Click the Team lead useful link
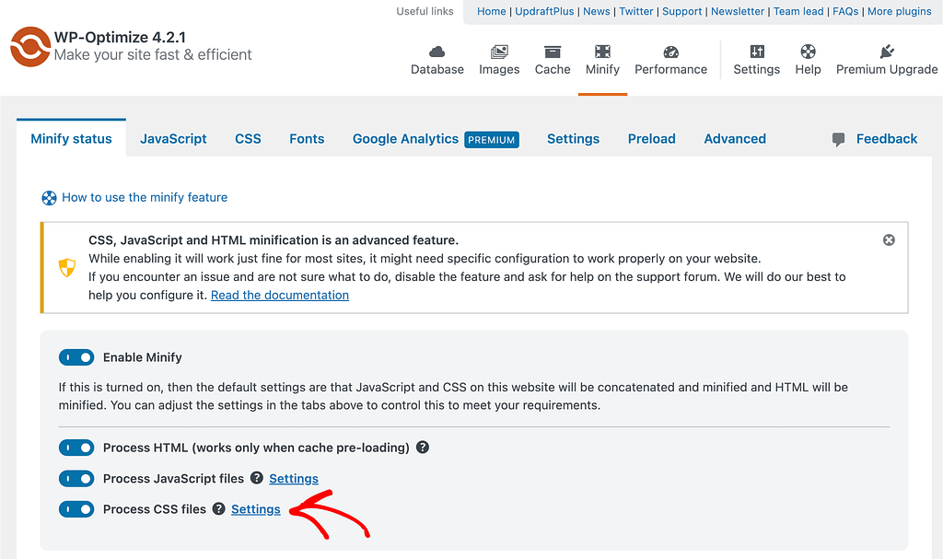Screen dimensions: 943x559 point(798,11)
